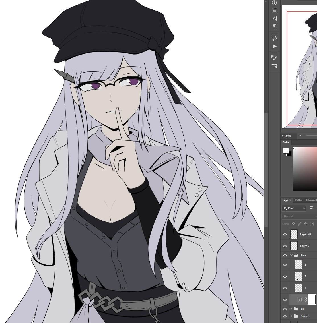Screen dimensions: 317x323
Task: Toggle visibility of the Fill group
Action: click(x=285, y=309)
